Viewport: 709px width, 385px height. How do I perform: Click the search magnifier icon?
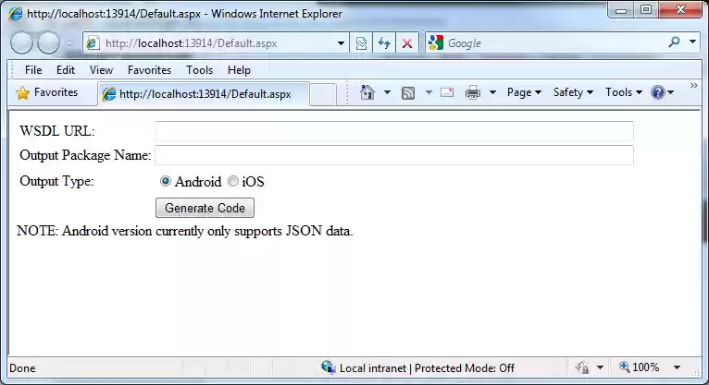tap(674, 42)
